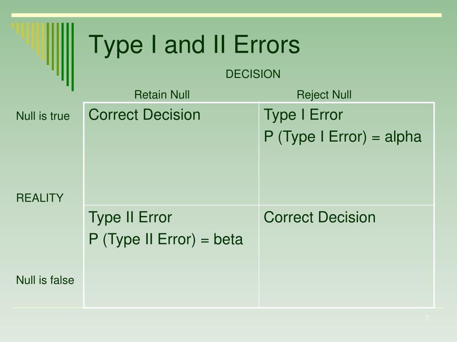Screen dimensions: 457x342
Task: Select the "Null is true" row label
Action: [43, 116]
